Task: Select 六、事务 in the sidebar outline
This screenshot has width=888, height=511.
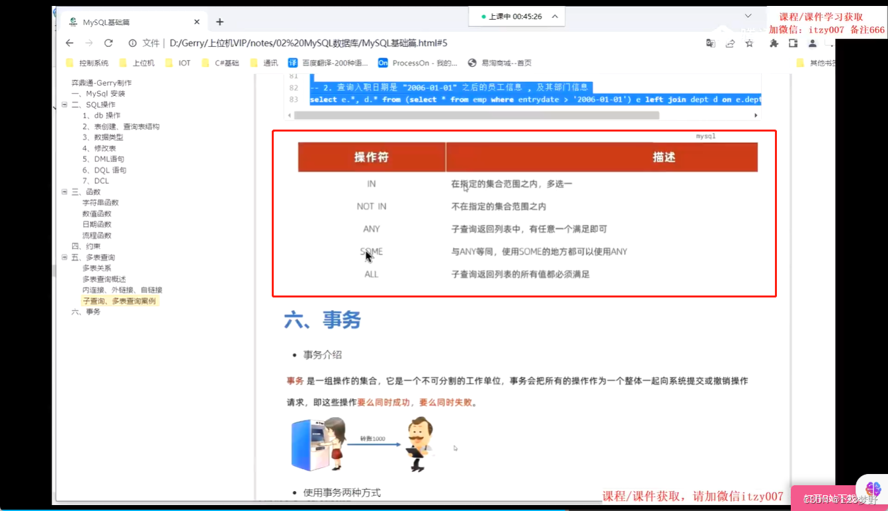Action: point(86,311)
